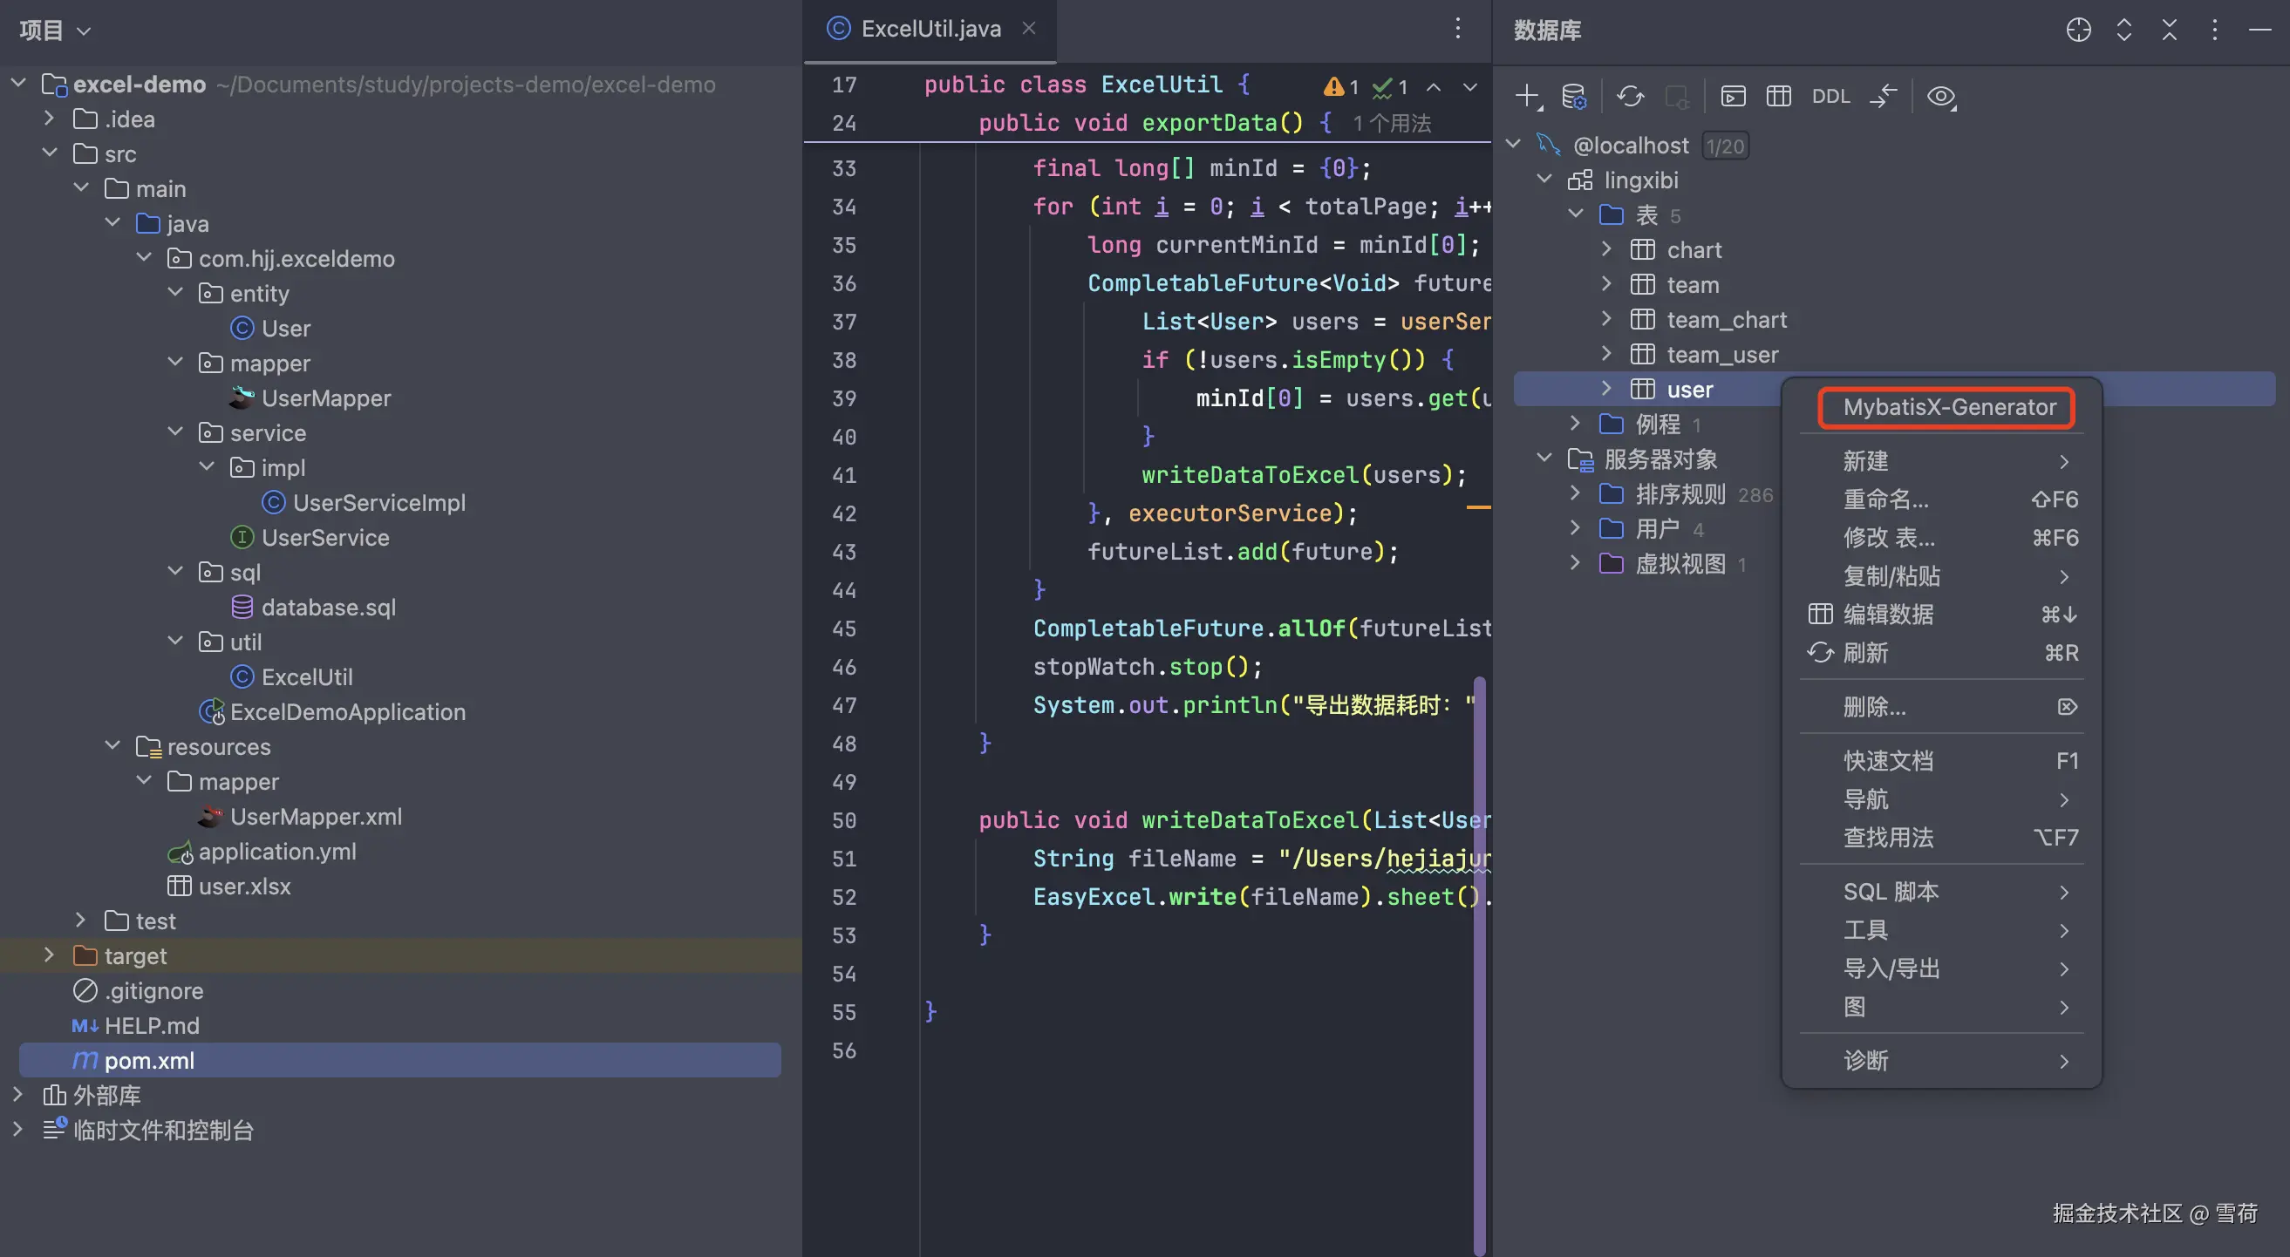Click the DDL toolbar button
The width and height of the screenshot is (2290, 1257).
(x=1830, y=96)
